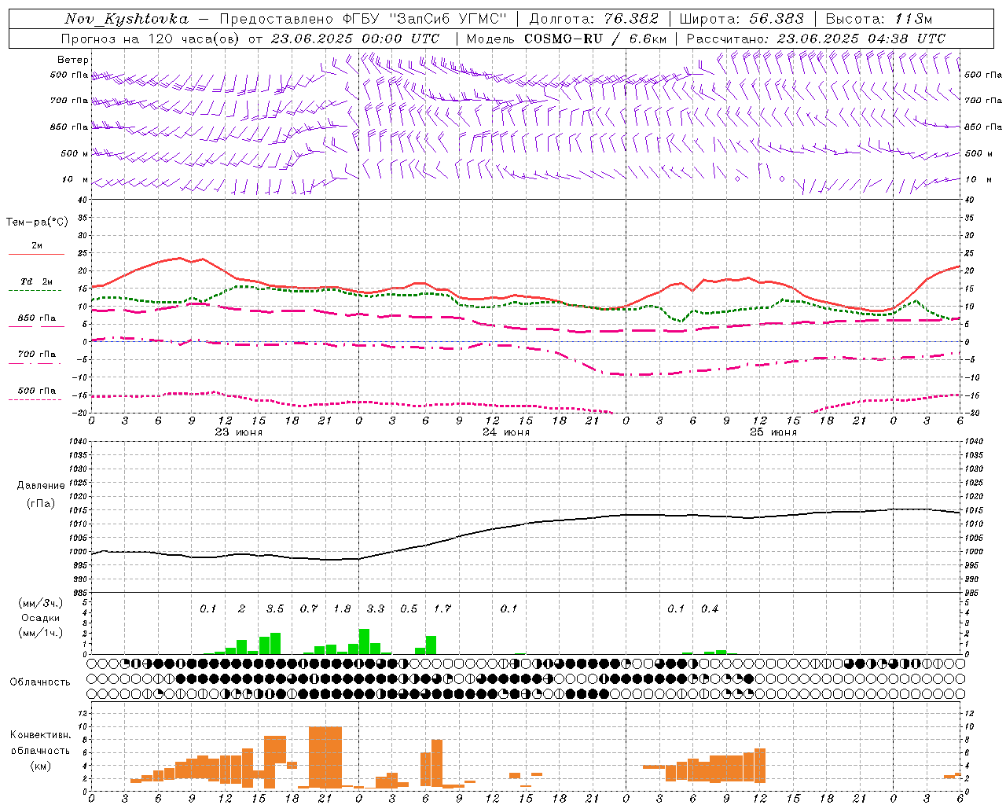Click the Ветер wind panel label
The image size is (1006, 805).
click(73, 60)
